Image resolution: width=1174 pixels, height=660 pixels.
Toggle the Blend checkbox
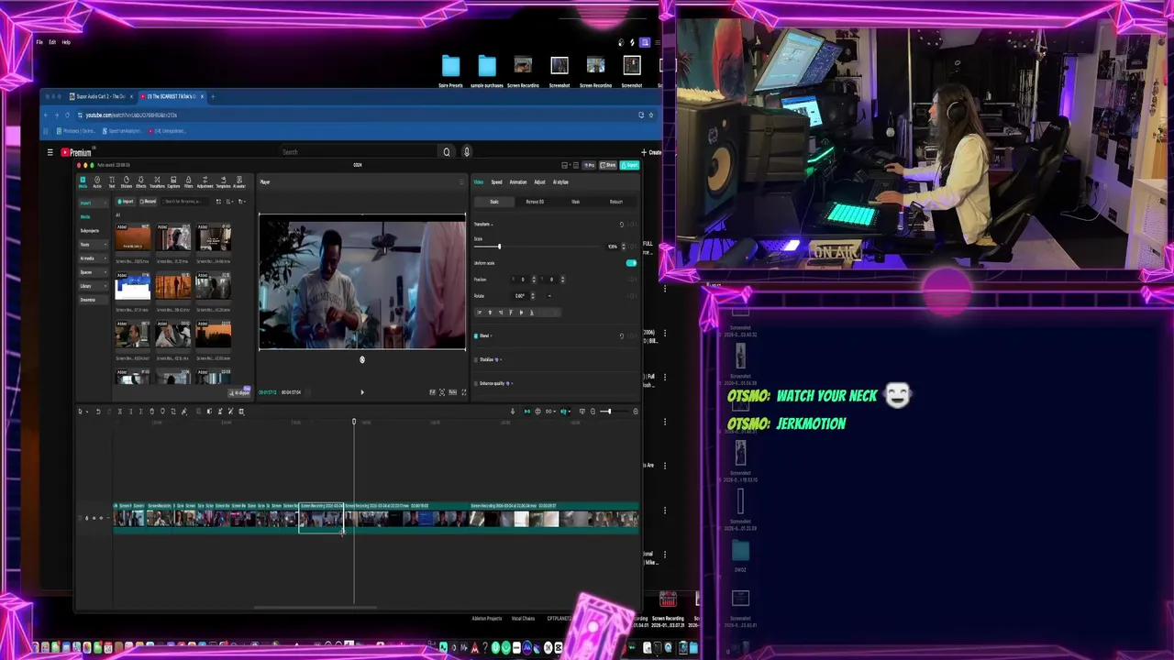[x=476, y=335]
